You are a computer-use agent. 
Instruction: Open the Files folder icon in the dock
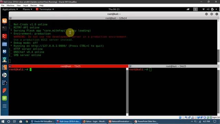(x=4, y=44)
